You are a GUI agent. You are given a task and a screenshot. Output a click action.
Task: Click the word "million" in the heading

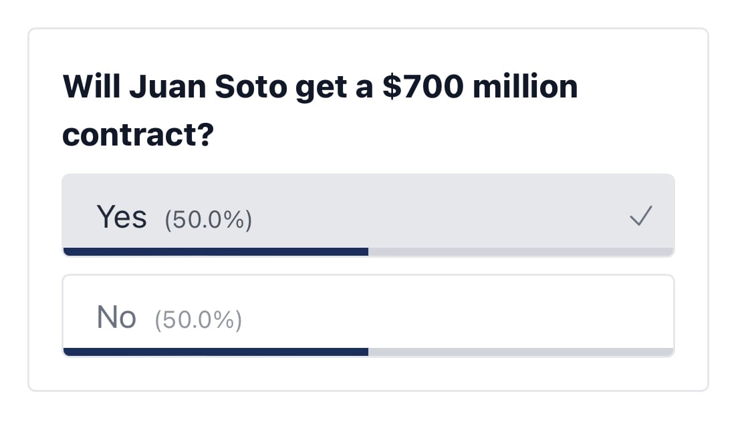[525, 87]
